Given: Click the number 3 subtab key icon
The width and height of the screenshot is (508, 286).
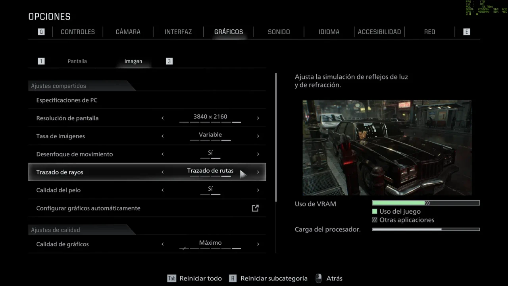Looking at the screenshot, I should (169, 61).
